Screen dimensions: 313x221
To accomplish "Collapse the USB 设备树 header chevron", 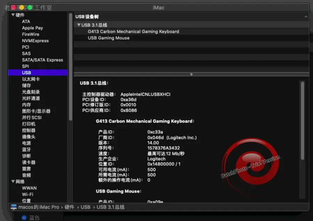I will [x=306, y=17].
